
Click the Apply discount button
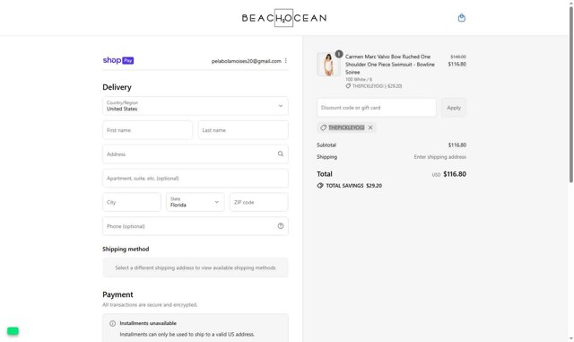[x=454, y=108]
